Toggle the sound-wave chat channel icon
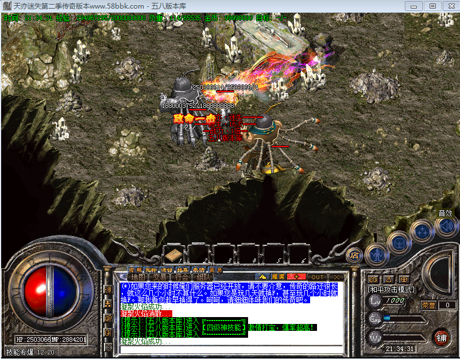This screenshot has height=359, width=460. coord(109,289)
